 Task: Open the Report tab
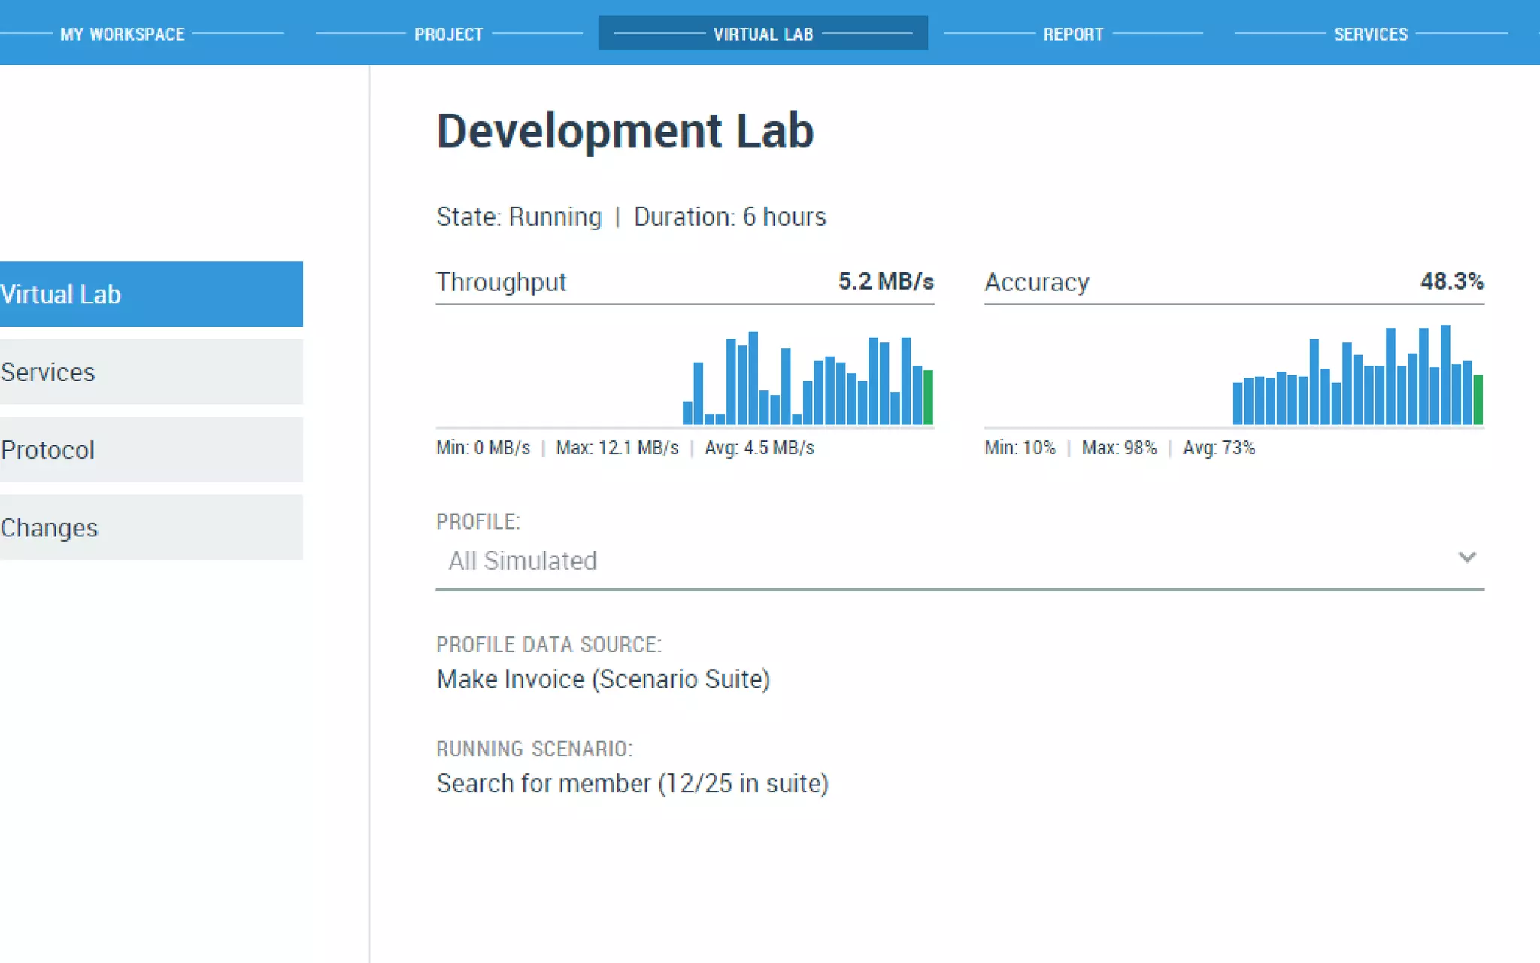pos(1072,35)
